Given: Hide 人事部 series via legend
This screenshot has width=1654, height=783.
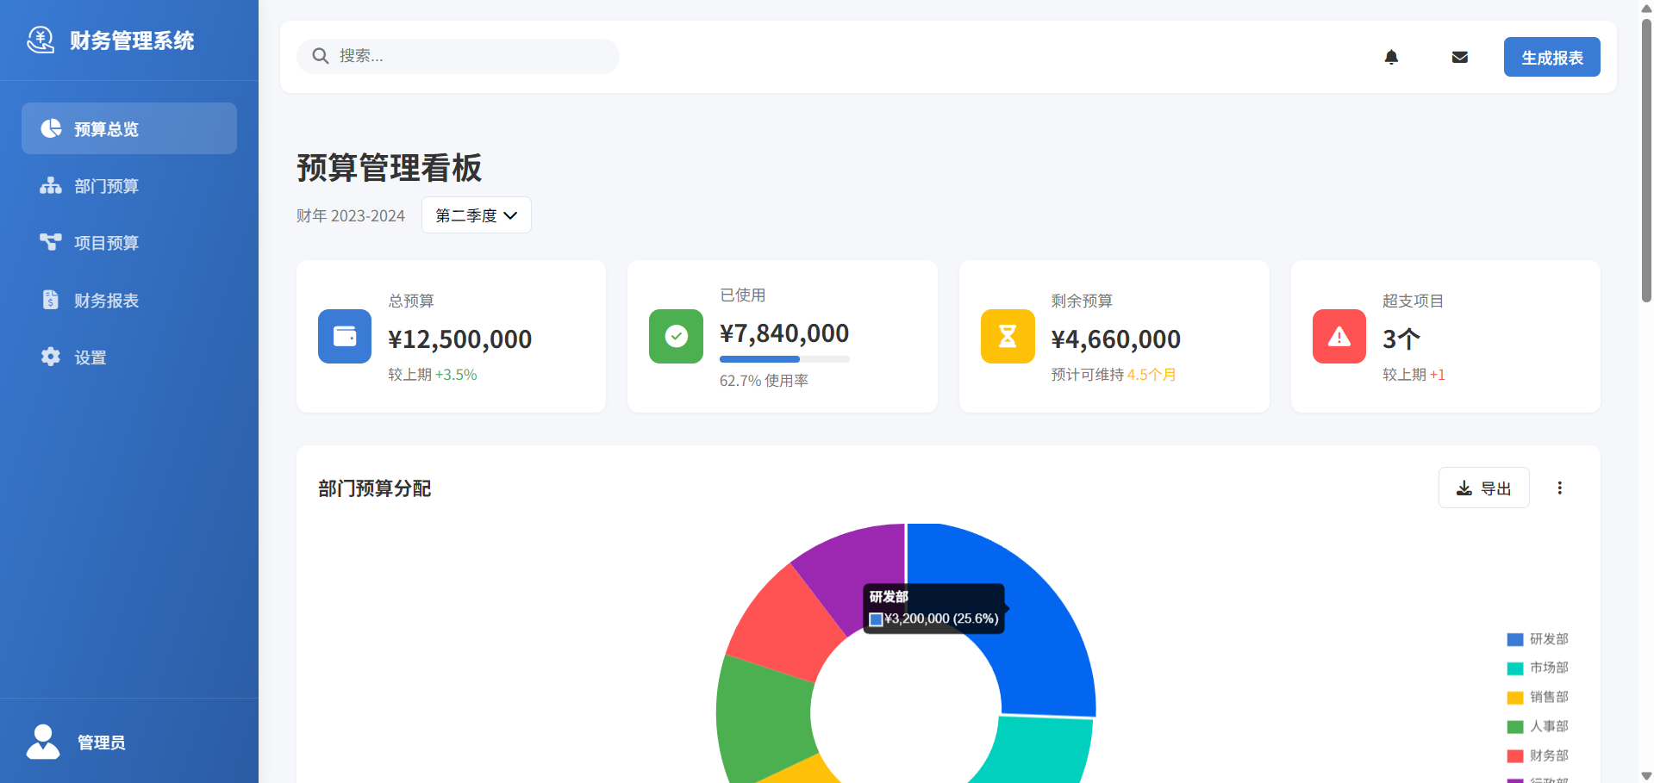Looking at the screenshot, I should point(1538,727).
